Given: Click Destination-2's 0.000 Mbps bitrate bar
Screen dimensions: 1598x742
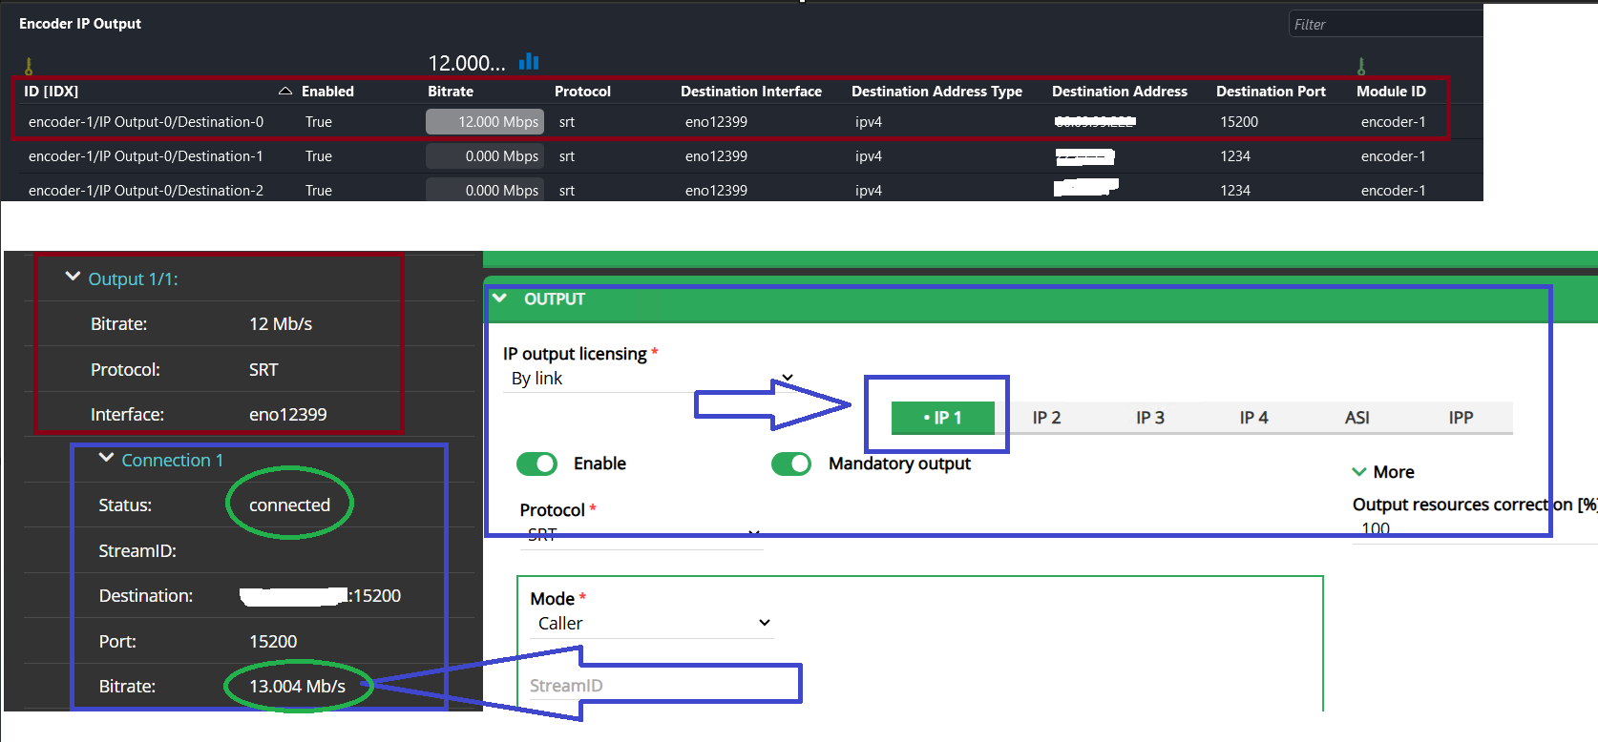Looking at the screenshot, I should 485,190.
